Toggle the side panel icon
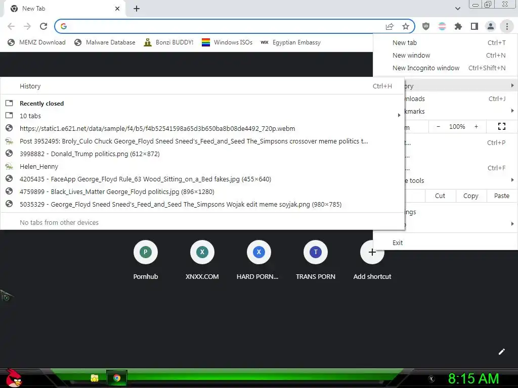 [474, 26]
